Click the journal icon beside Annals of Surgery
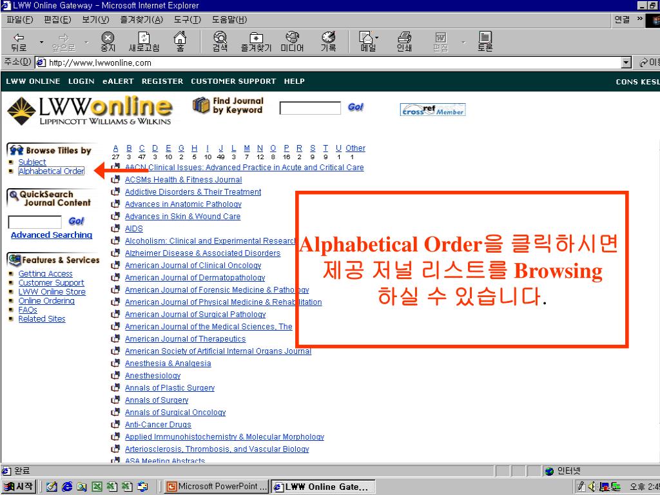The height and width of the screenshot is (495, 660). [x=115, y=400]
